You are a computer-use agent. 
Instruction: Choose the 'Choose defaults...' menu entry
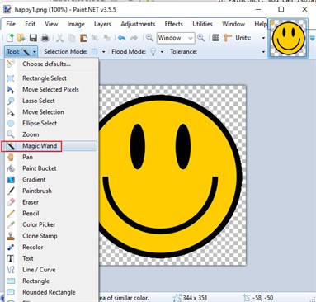pos(51,64)
